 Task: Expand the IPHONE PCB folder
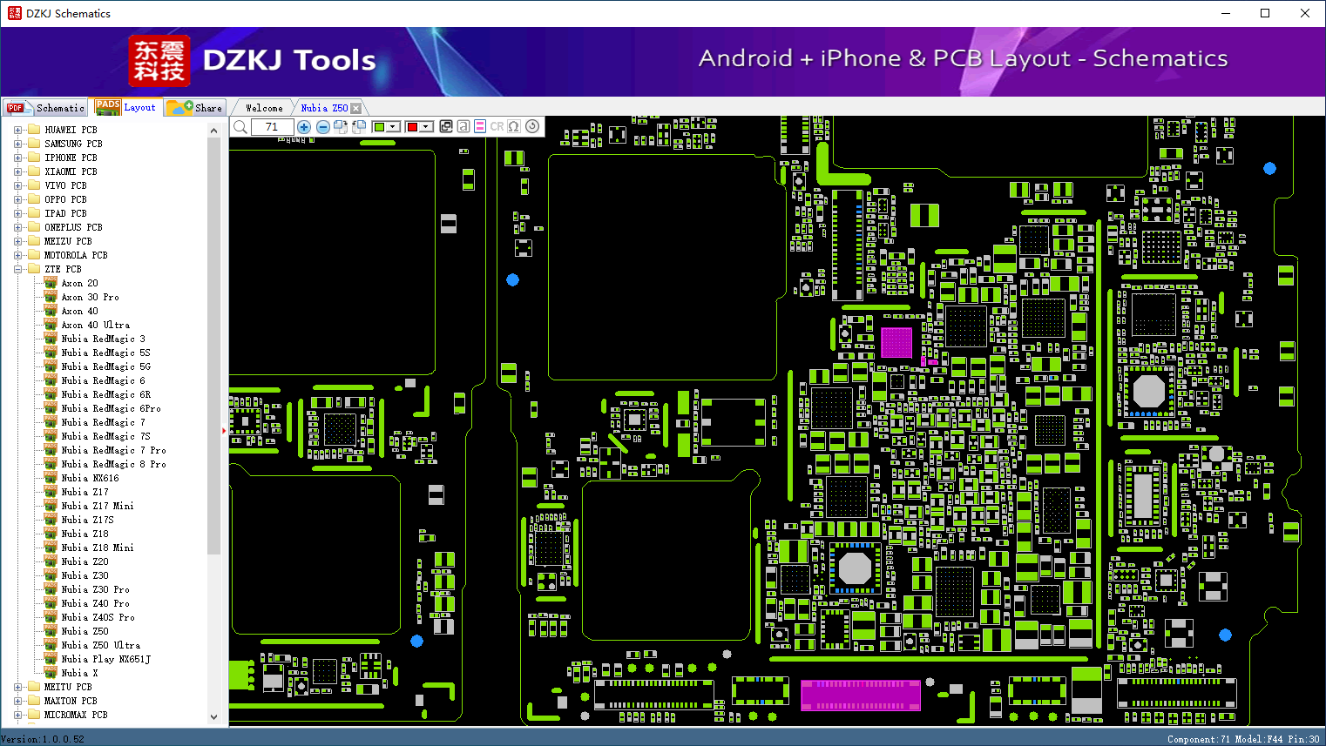pyautogui.click(x=17, y=158)
